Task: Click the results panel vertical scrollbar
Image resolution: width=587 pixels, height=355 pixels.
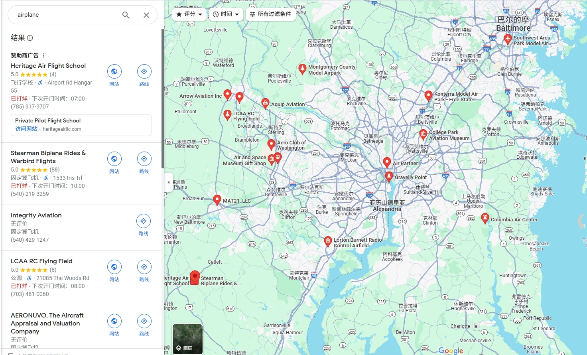Action: (163, 99)
